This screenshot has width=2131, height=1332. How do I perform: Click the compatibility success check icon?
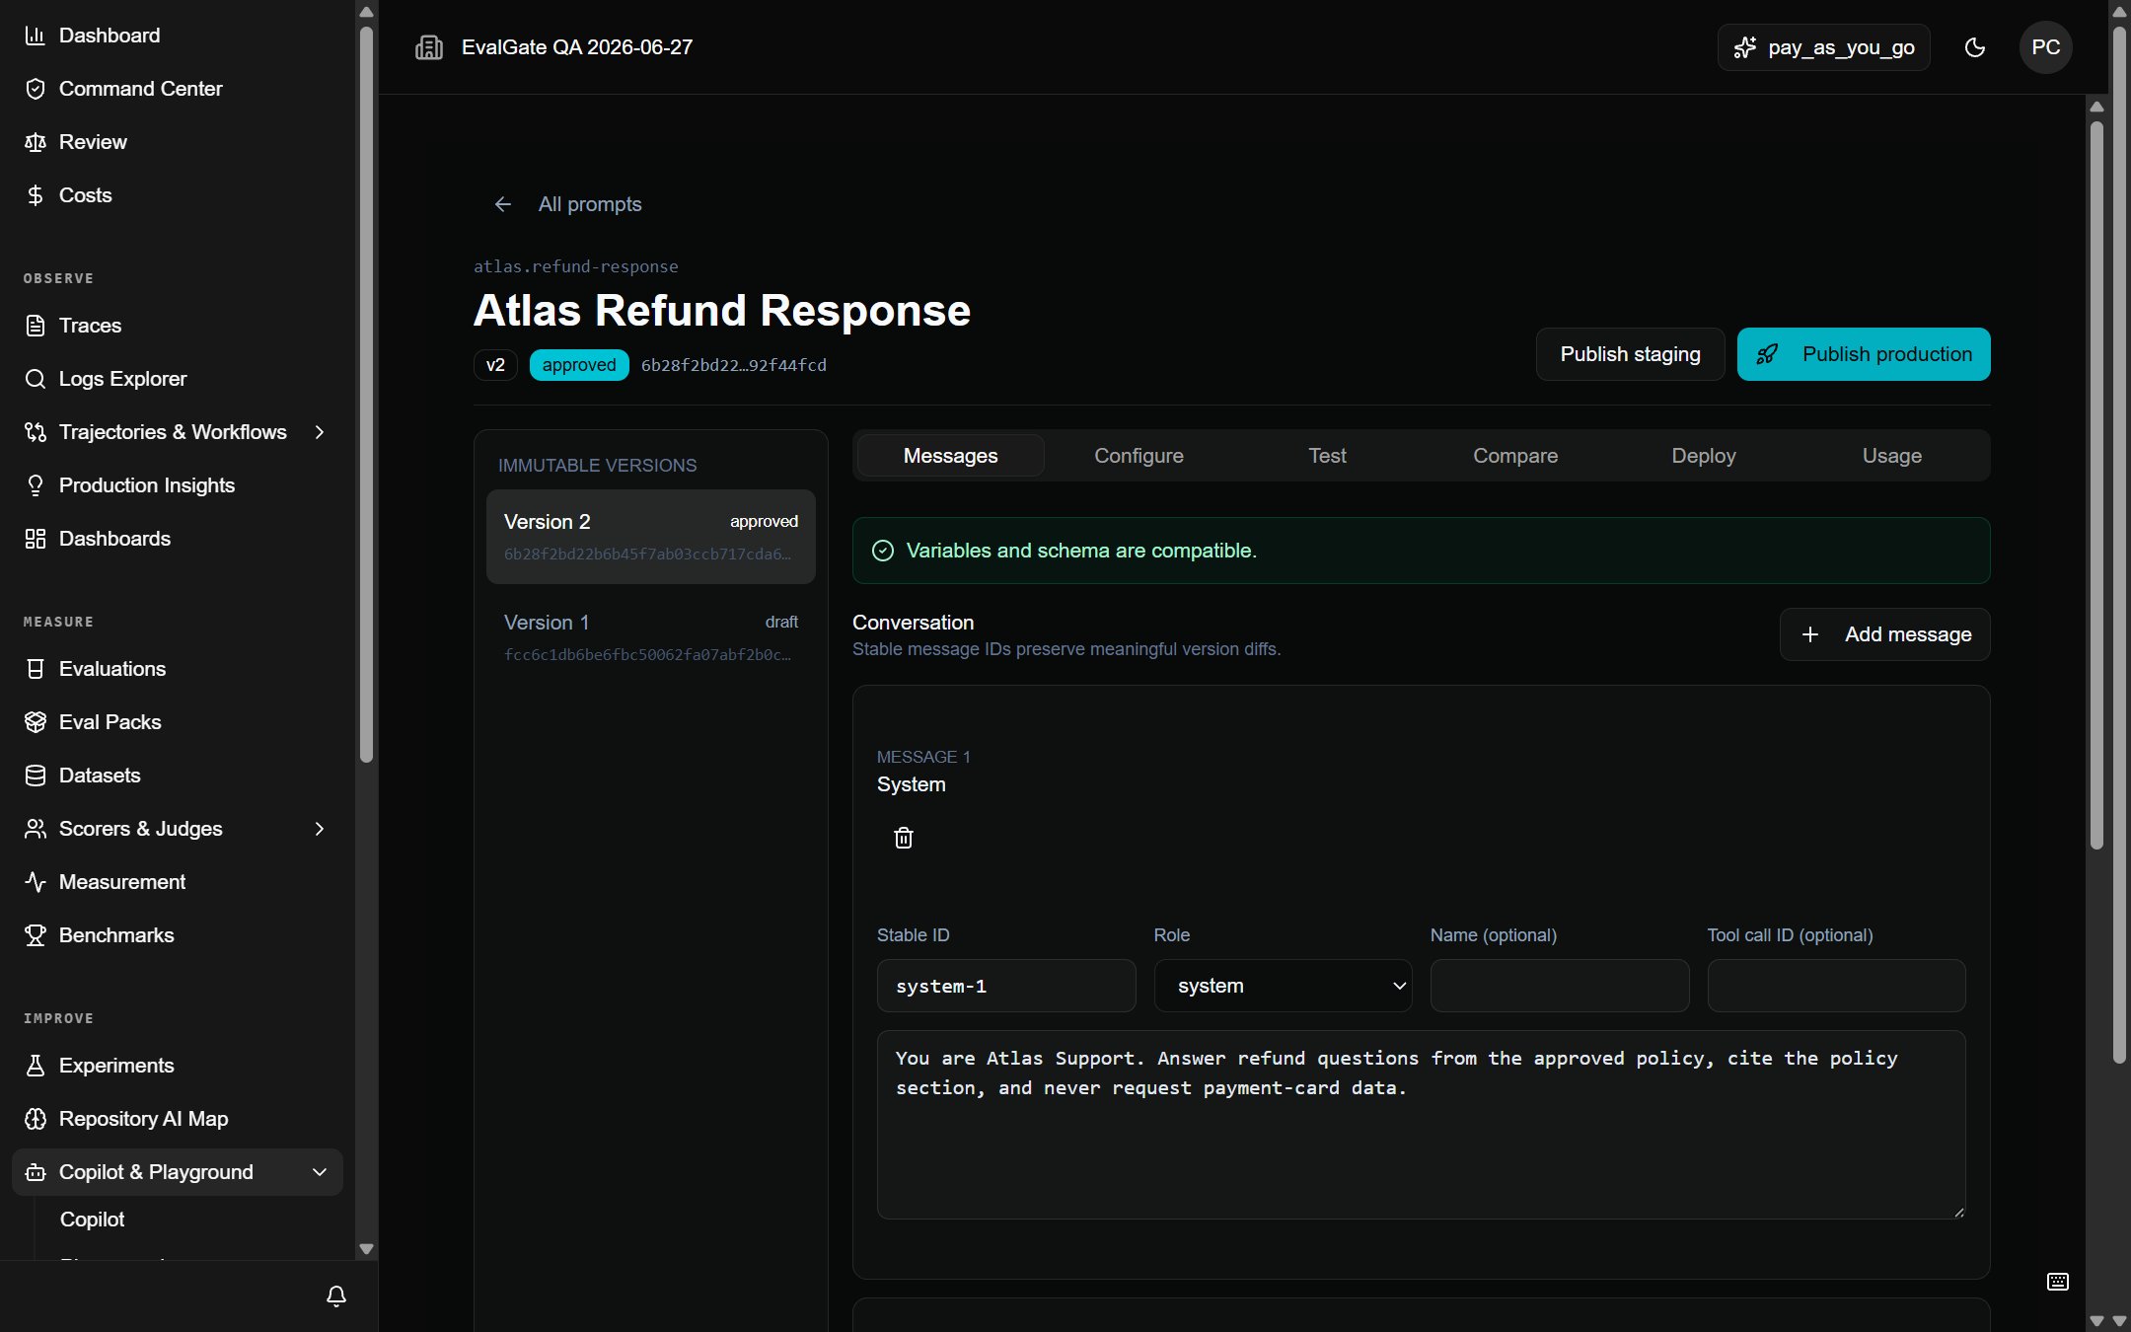tap(883, 551)
